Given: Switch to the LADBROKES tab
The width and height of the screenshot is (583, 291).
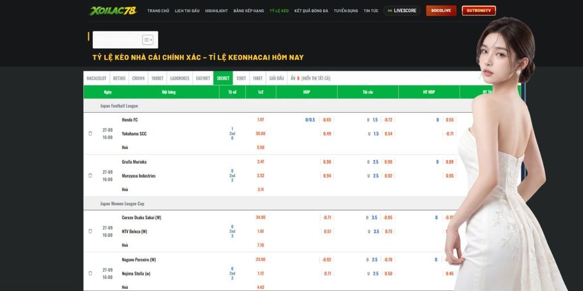Looking at the screenshot, I should pyautogui.click(x=179, y=78).
